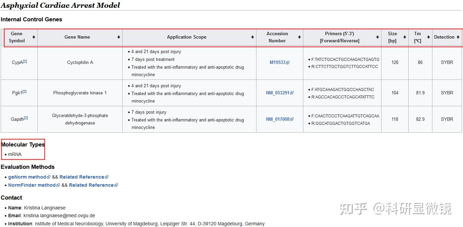Click size value 118

pyautogui.click(x=395, y=119)
